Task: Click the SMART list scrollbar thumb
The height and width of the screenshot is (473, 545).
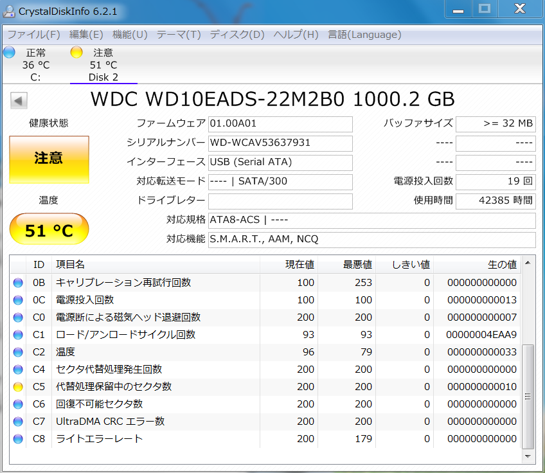Action: click(x=528, y=397)
